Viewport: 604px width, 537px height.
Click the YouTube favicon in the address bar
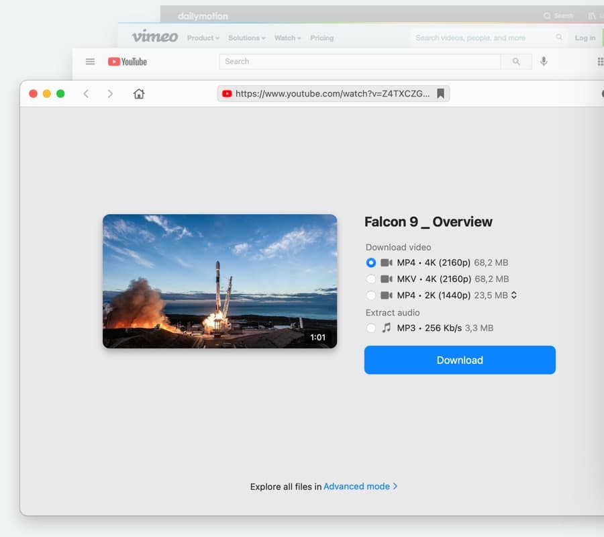point(227,93)
